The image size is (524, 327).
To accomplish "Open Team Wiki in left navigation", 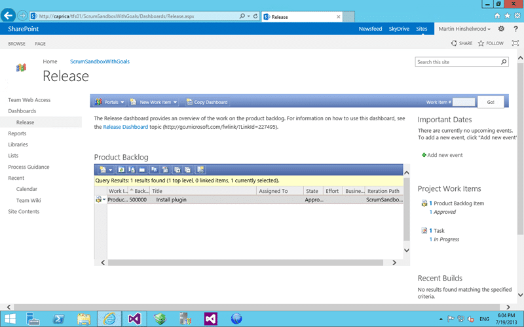I will 28,201.
